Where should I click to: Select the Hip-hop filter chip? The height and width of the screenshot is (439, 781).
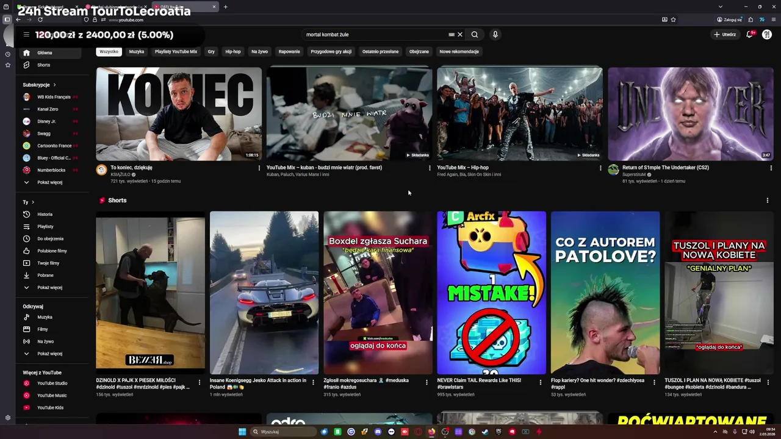[x=233, y=52]
